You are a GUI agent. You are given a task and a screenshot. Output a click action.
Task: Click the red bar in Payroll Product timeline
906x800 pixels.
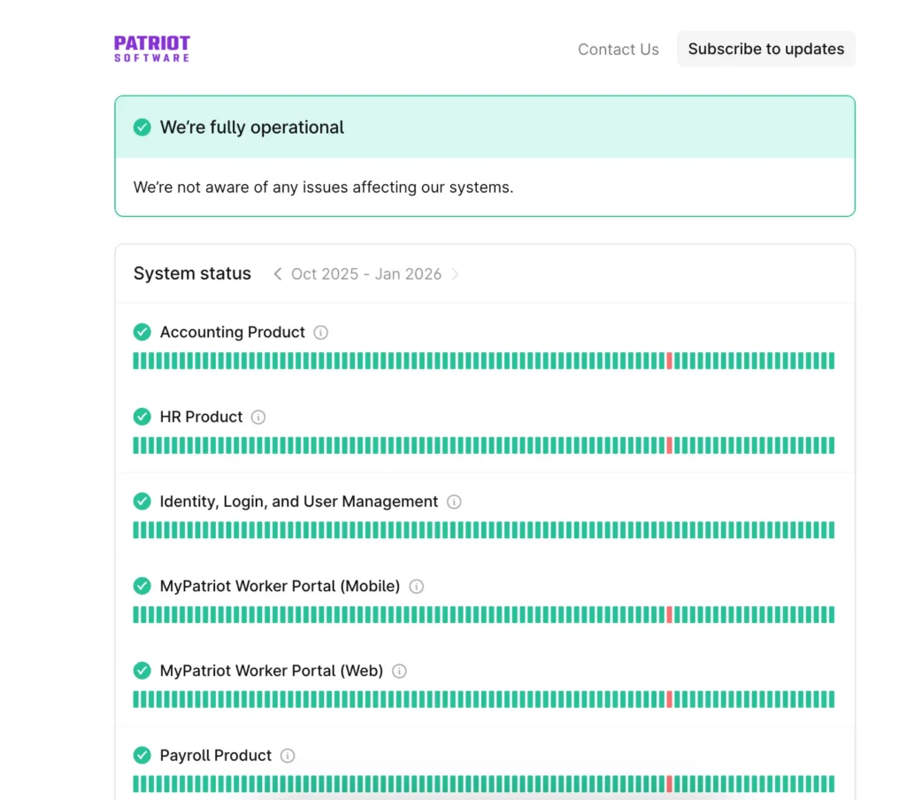[670, 783]
